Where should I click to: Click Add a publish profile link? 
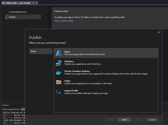(64, 21)
